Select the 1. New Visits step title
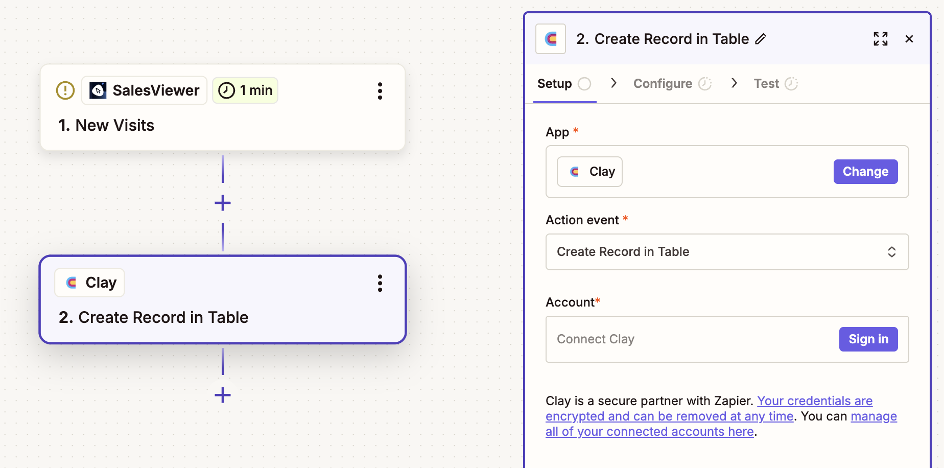944x468 pixels. [x=106, y=125]
